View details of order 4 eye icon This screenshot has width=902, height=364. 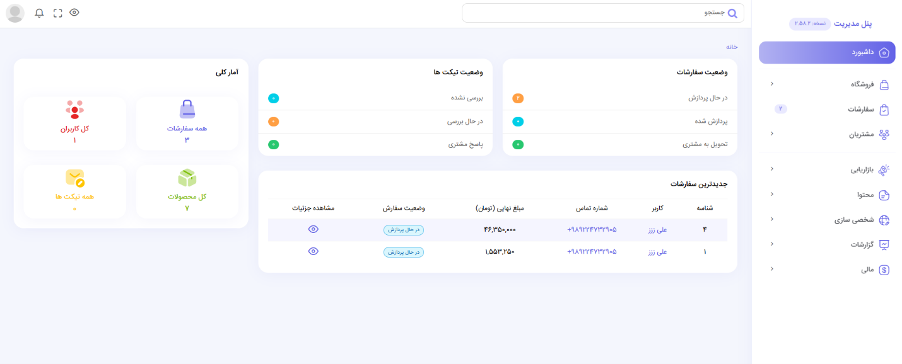coord(313,229)
